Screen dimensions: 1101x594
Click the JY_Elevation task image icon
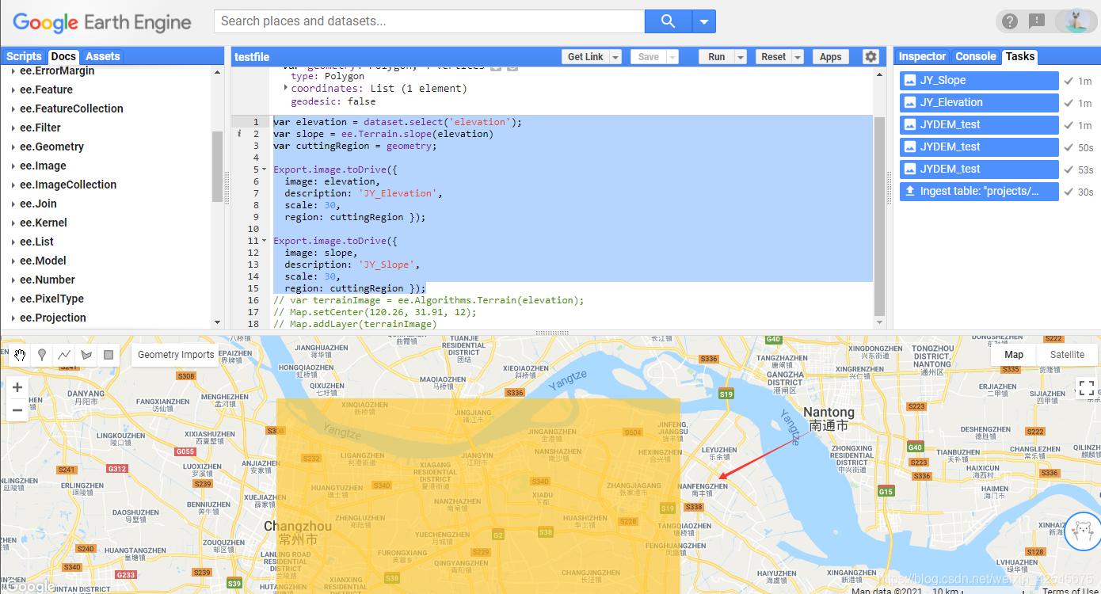(910, 102)
